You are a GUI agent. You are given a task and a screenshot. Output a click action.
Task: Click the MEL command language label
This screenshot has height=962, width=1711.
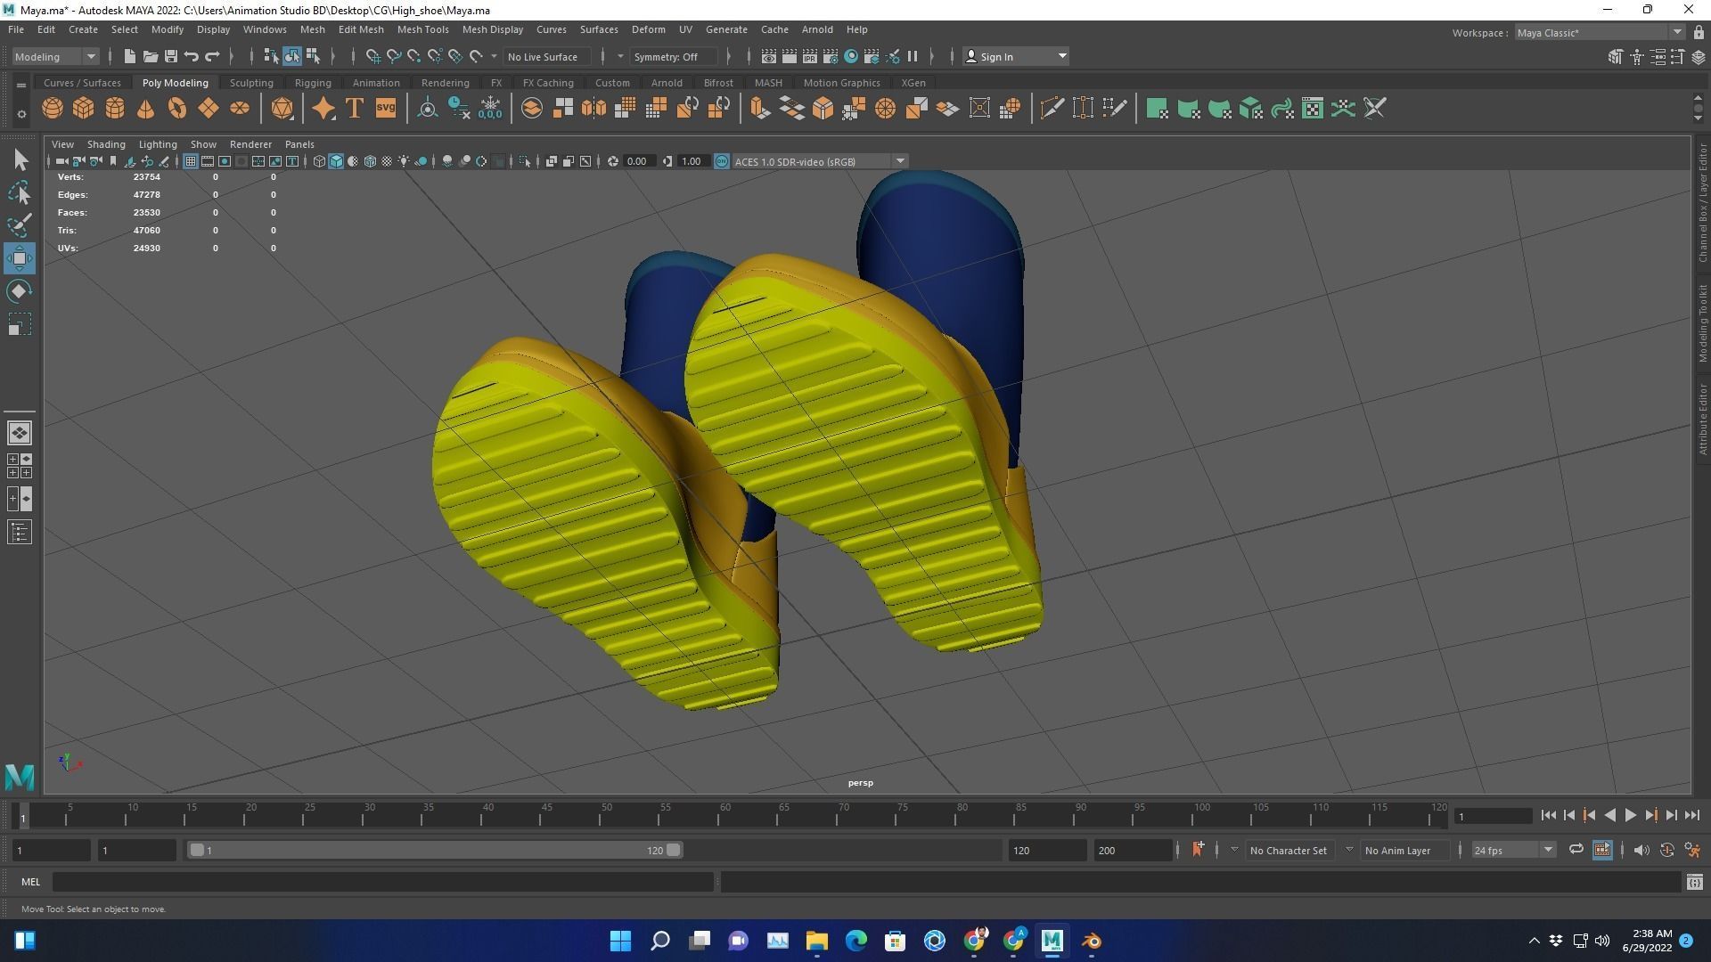[x=30, y=882]
